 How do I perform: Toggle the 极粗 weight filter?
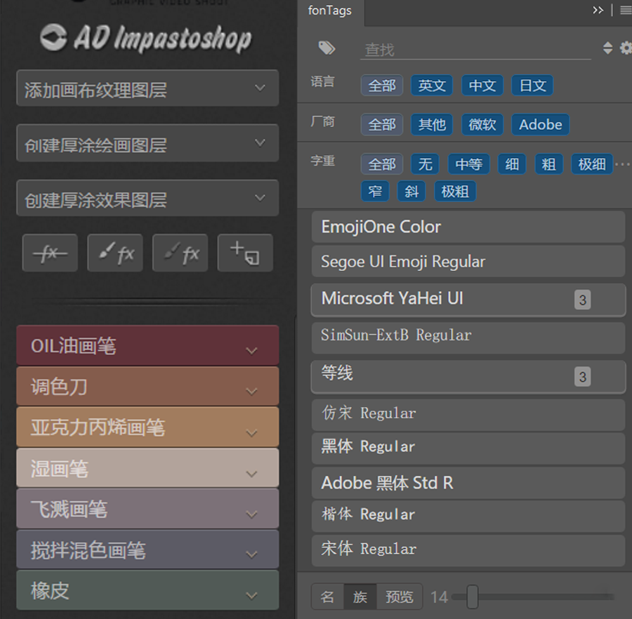point(455,191)
